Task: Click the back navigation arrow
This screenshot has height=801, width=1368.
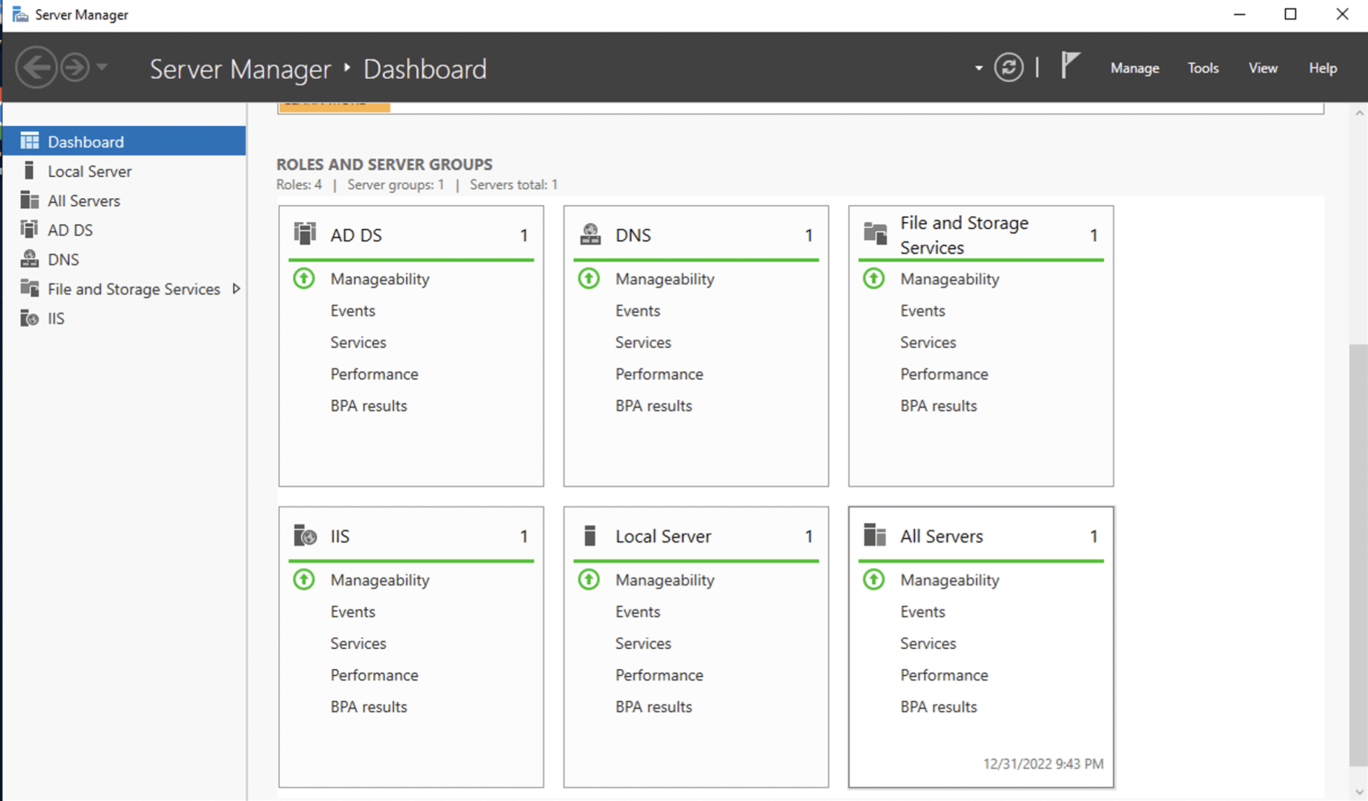Action: pyautogui.click(x=36, y=68)
